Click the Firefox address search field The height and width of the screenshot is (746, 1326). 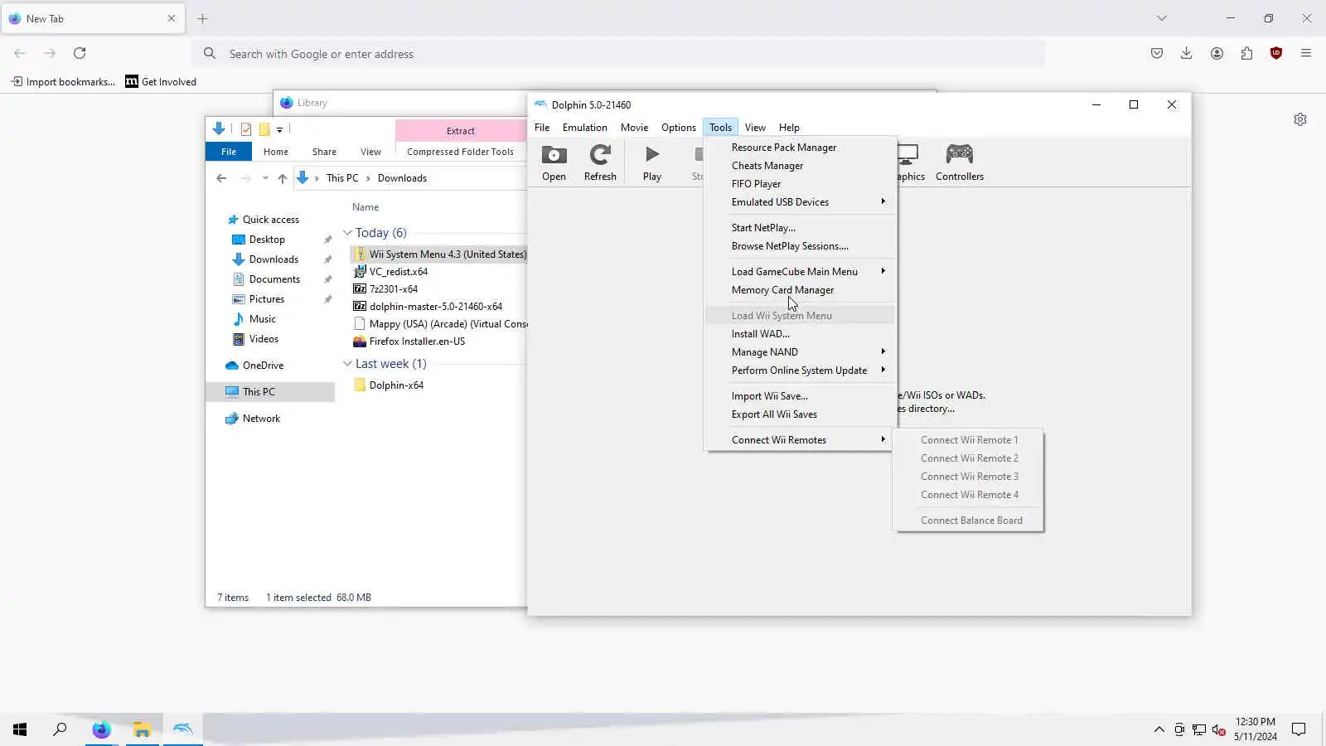pos(618,54)
